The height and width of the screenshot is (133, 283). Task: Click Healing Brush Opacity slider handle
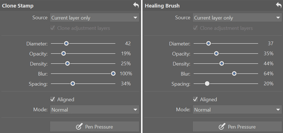click(216, 54)
